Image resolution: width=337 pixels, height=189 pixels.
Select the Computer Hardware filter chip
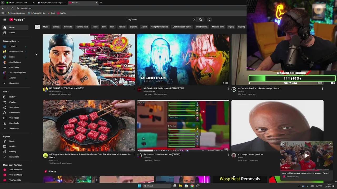point(160,27)
